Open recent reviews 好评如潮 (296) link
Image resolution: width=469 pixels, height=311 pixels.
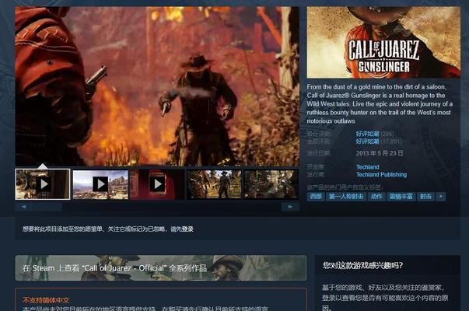pos(367,134)
